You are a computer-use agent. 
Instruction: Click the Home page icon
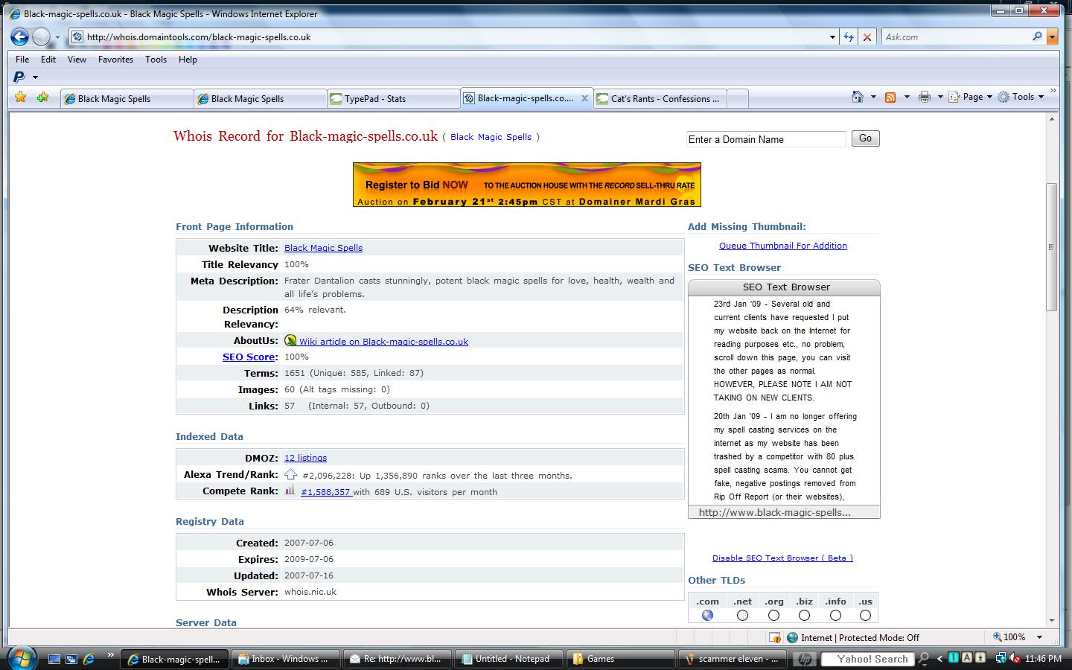pos(858,97)
